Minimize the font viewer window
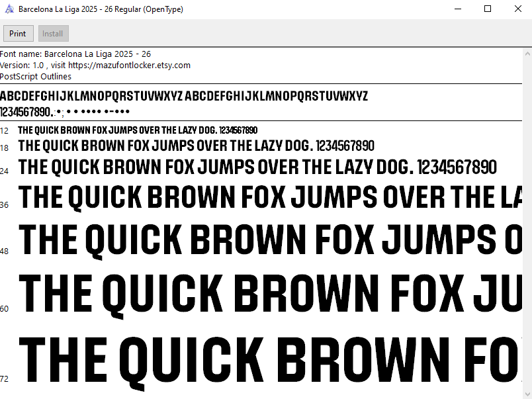532x399 pixels. point(457,9)
